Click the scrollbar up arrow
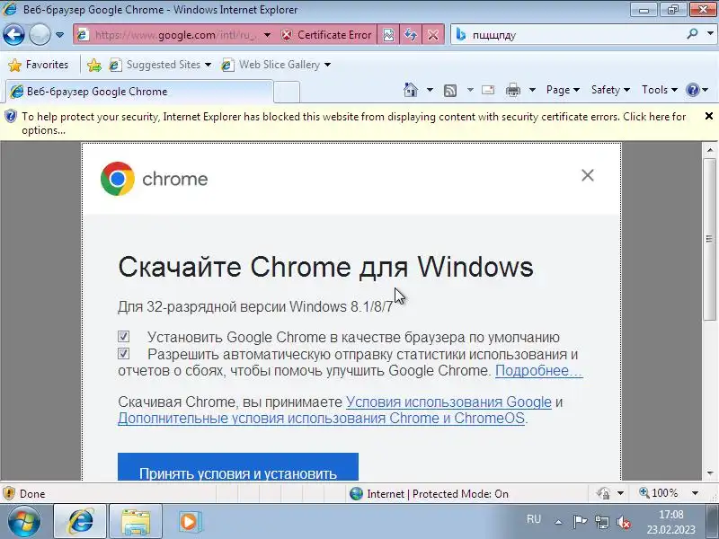This screenshot has height=539, width=719. (709, 150)
